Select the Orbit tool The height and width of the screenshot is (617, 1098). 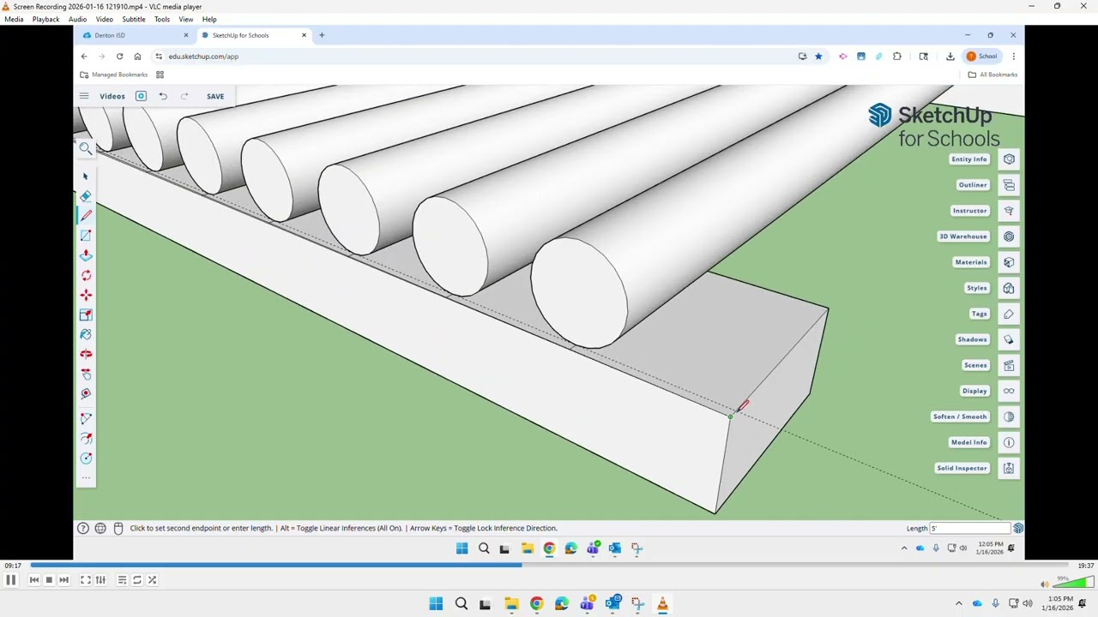[86, 354]
